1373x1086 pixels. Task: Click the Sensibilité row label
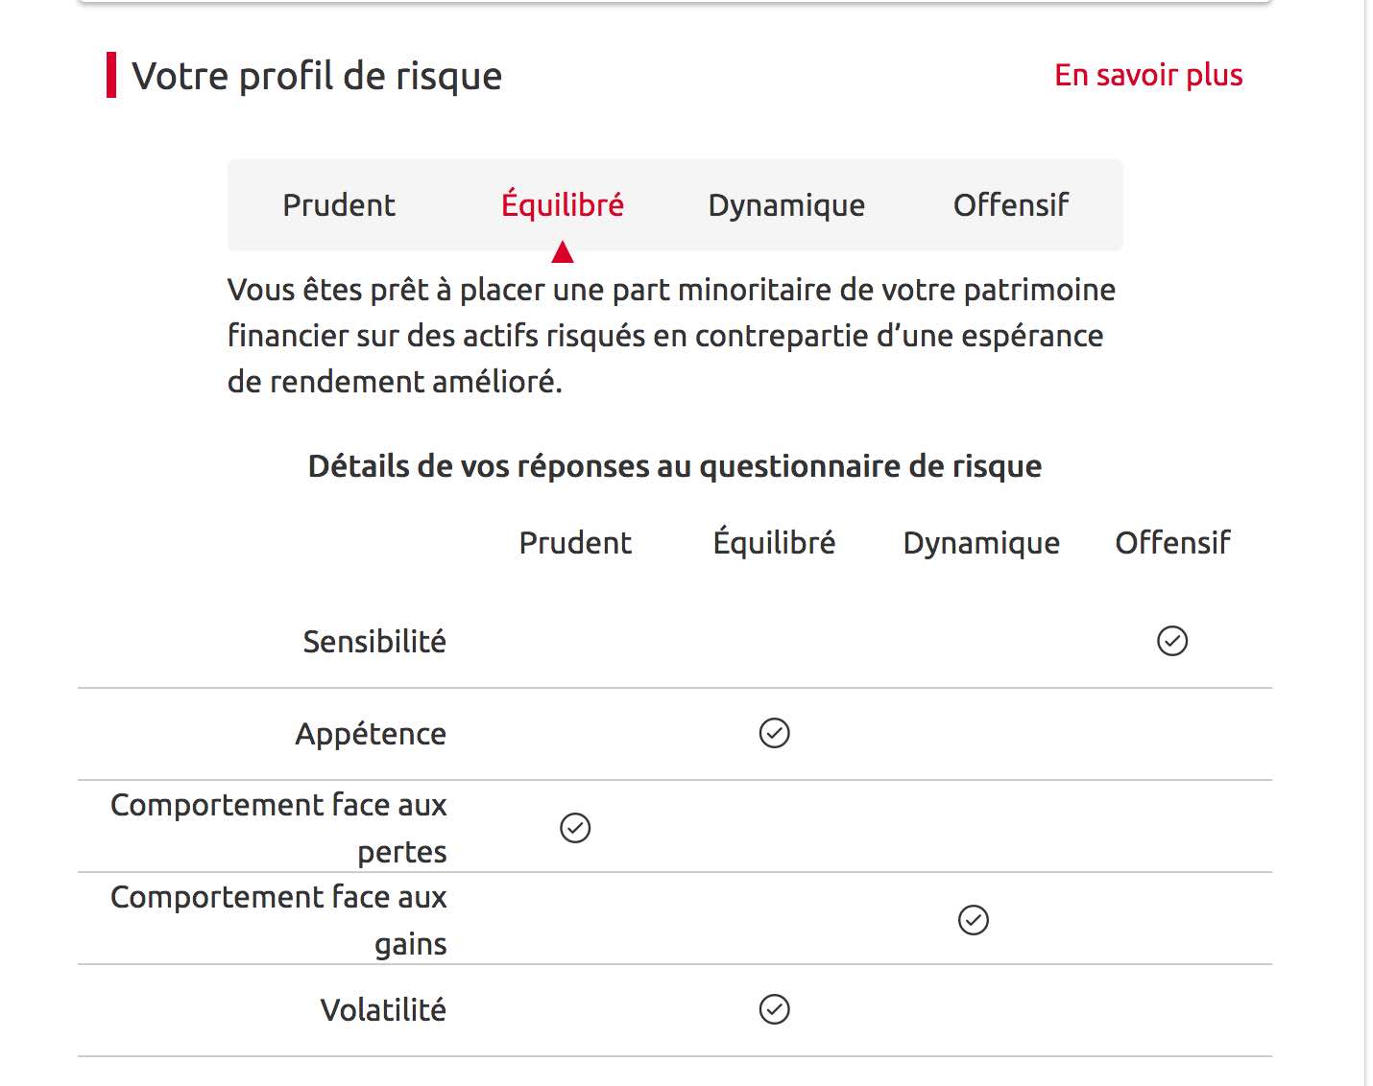pyautogui.click(x=374, y=641)
